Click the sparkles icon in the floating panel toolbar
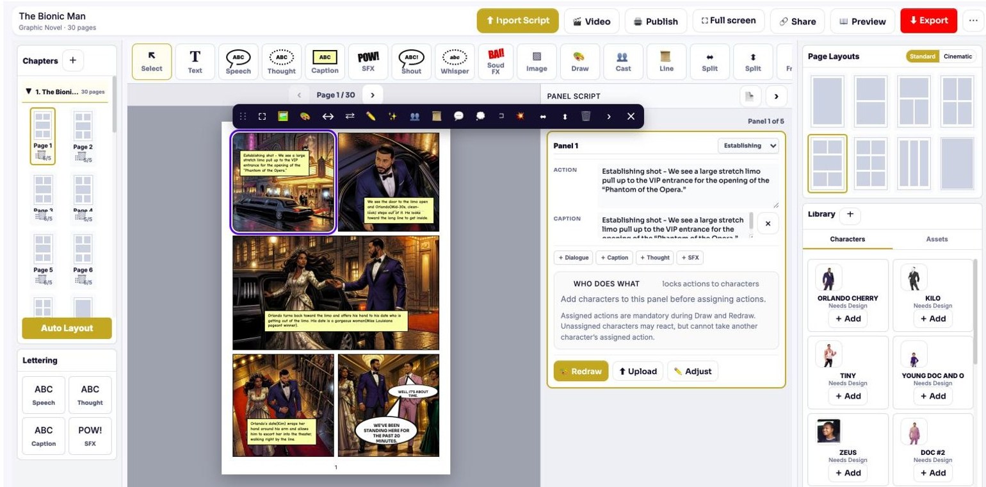Image resolution: width=986 pixels, height=487 pixels. click(392, 116)
